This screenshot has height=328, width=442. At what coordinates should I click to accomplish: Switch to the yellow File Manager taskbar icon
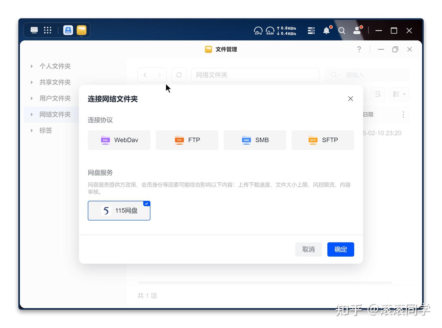pos(81,30)
